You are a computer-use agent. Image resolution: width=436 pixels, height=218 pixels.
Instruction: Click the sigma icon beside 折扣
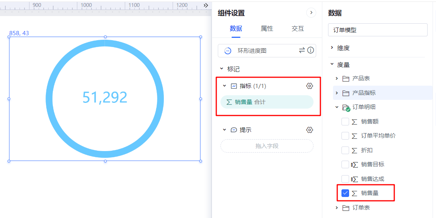pyautogui.click(x=354, y=150)
